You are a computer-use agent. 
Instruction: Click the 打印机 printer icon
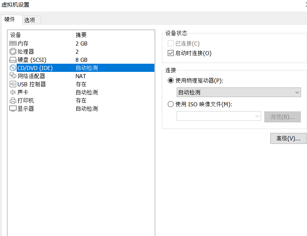[x=13, y=100]
